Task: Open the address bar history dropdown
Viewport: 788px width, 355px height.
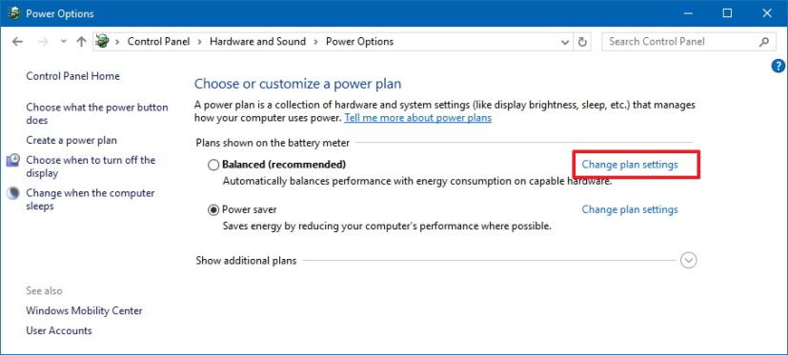Action: point(565,42)
